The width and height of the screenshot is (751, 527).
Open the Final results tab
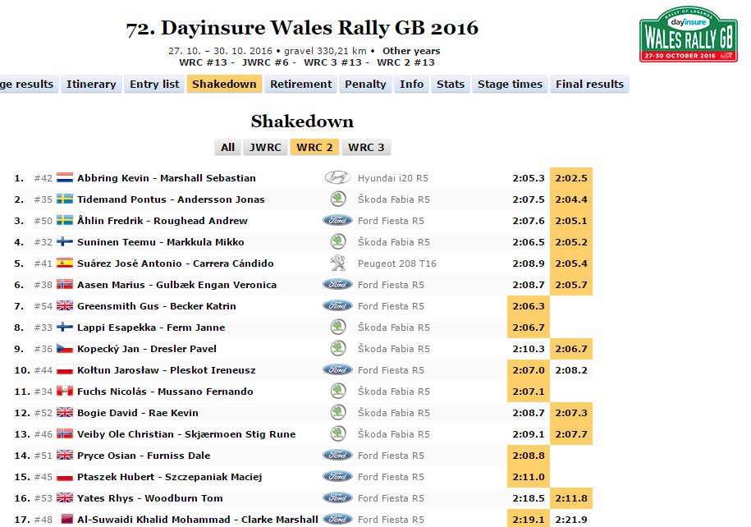[589, 84]
